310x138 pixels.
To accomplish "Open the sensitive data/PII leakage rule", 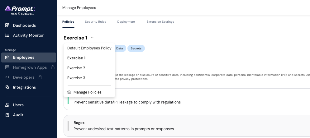I will 187,102.
